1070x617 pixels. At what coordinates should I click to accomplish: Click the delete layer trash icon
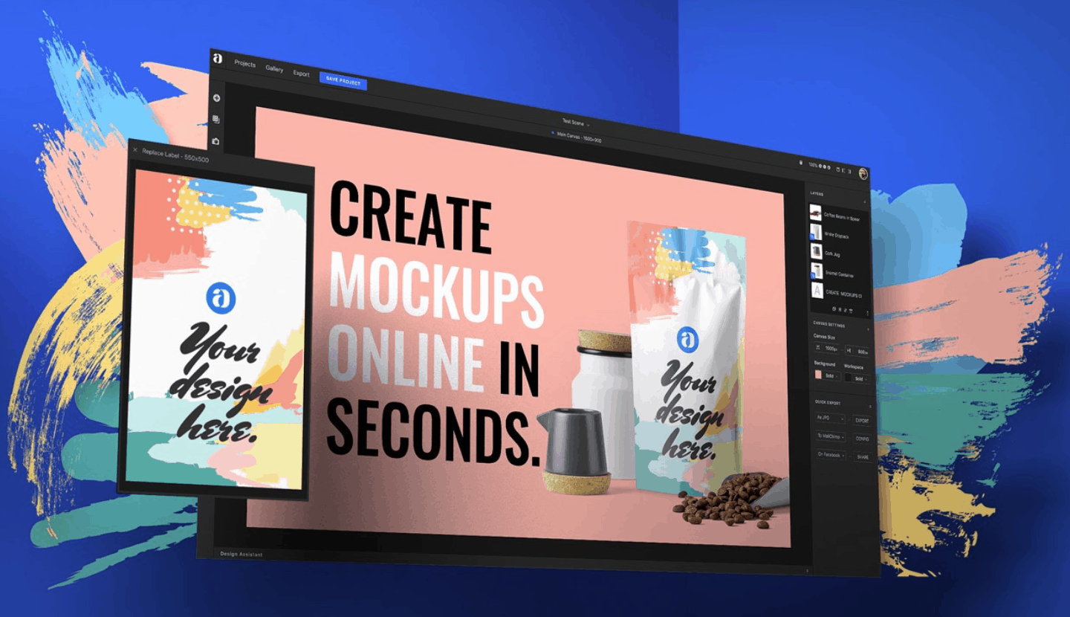(851, 309)
